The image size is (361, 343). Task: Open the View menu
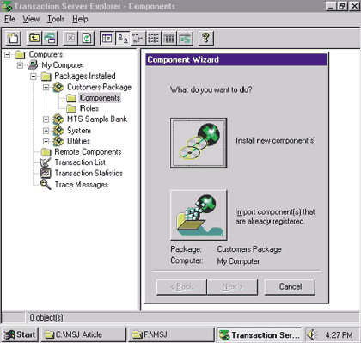tap(31, 19)
